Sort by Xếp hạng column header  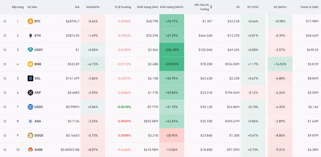(x=17, y=7)
